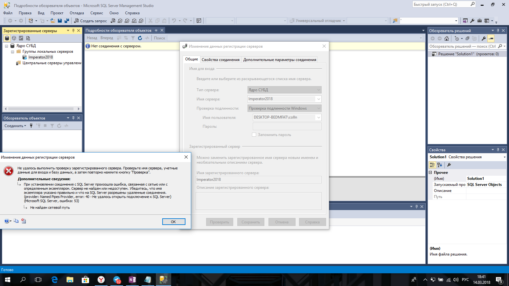Click the Имя зарегистрированного сервера field
This screenshot has width=509, height=286.
[258, 180]
